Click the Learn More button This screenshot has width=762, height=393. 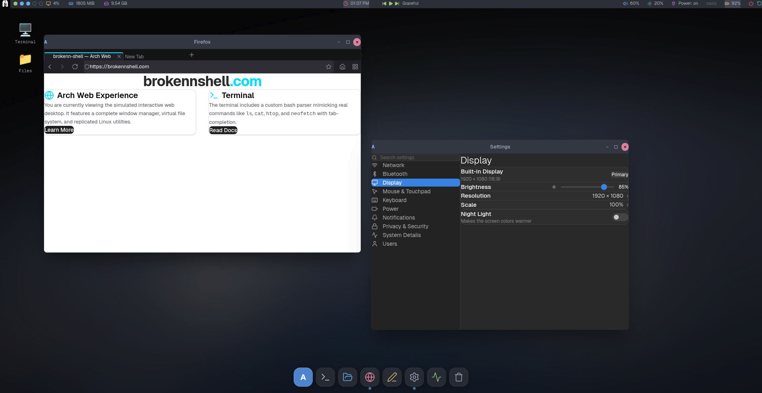click(59, 130)
